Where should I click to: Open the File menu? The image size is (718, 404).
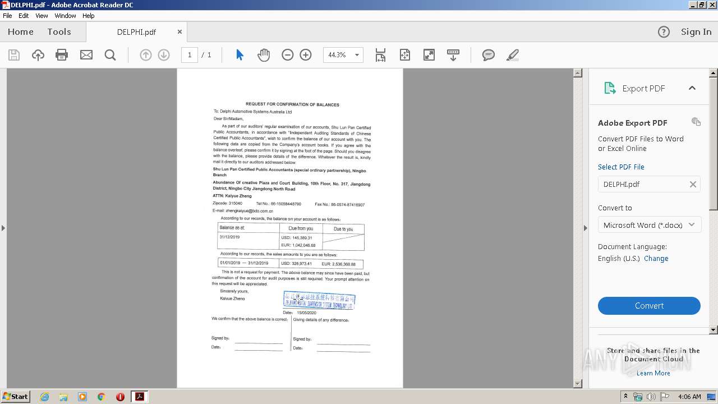point(7,16)
